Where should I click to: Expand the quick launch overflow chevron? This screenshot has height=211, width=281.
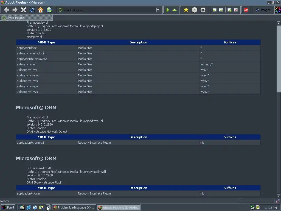(47, 207)
